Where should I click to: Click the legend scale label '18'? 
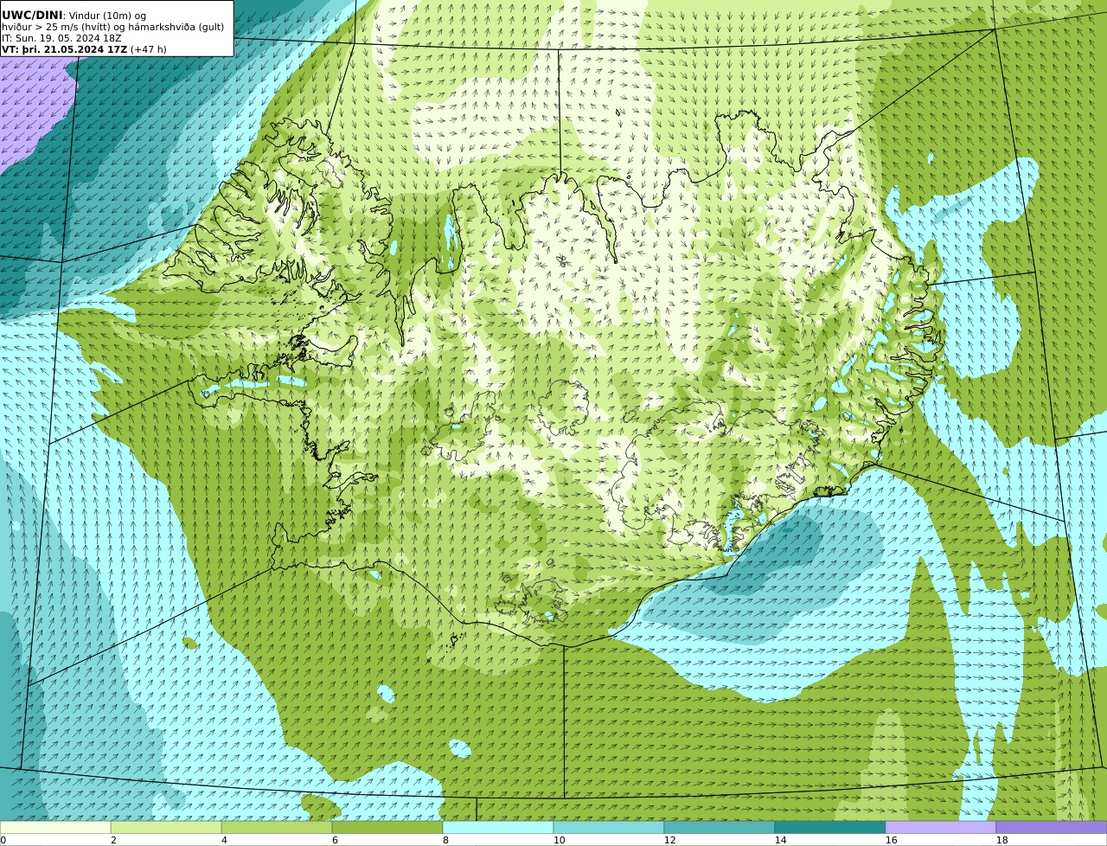(1001, 840)
